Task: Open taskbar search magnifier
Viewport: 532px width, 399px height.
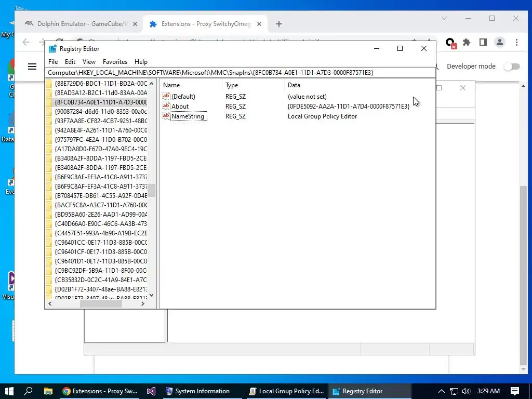Action: coord(29,391)
